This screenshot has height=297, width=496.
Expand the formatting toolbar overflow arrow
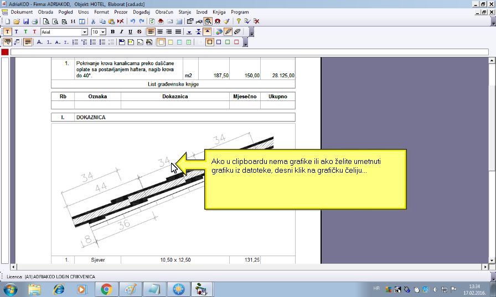(x=251, y=32)
